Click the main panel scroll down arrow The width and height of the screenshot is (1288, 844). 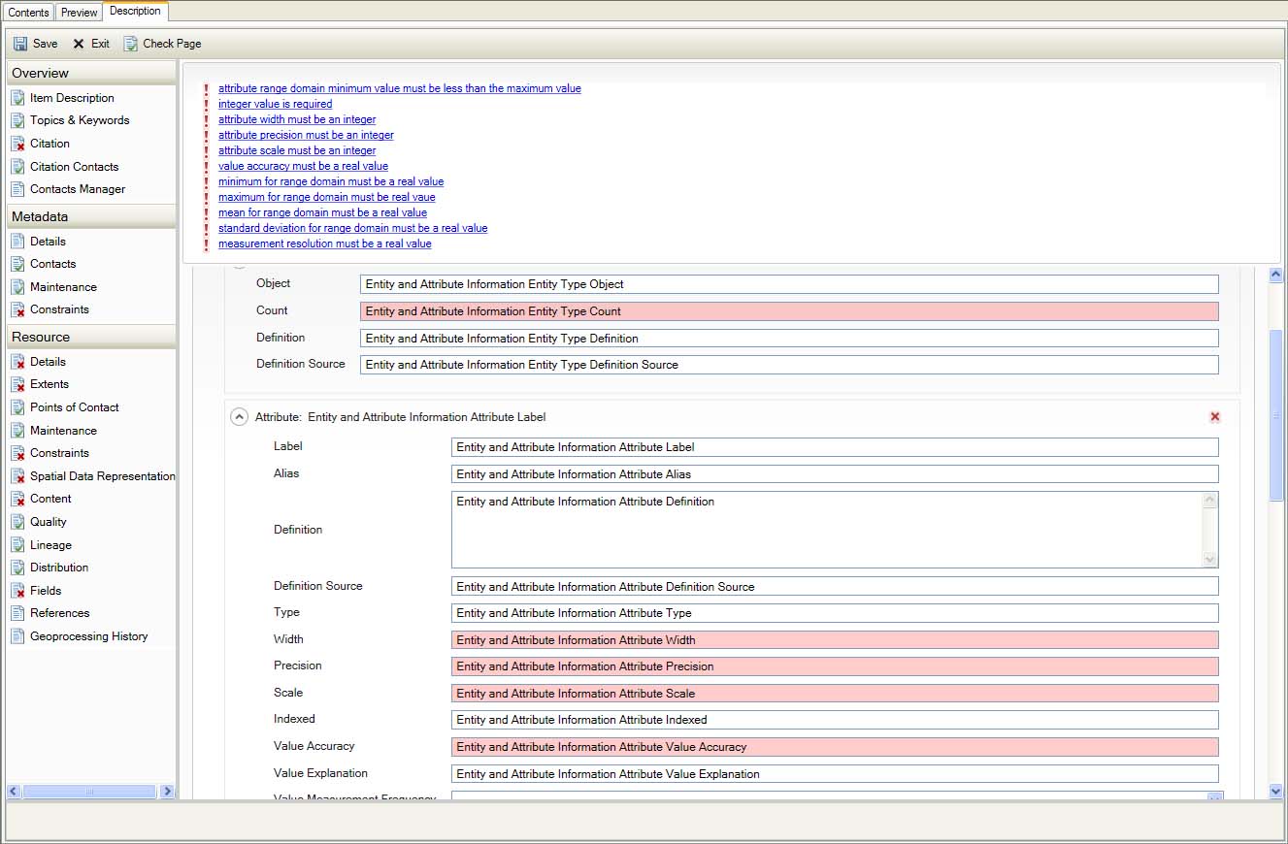click(x=1276, y=792)
